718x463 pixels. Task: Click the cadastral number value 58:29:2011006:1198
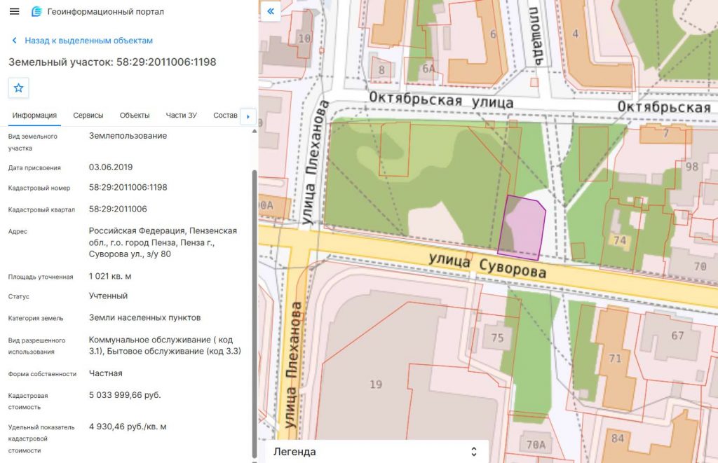128,187
